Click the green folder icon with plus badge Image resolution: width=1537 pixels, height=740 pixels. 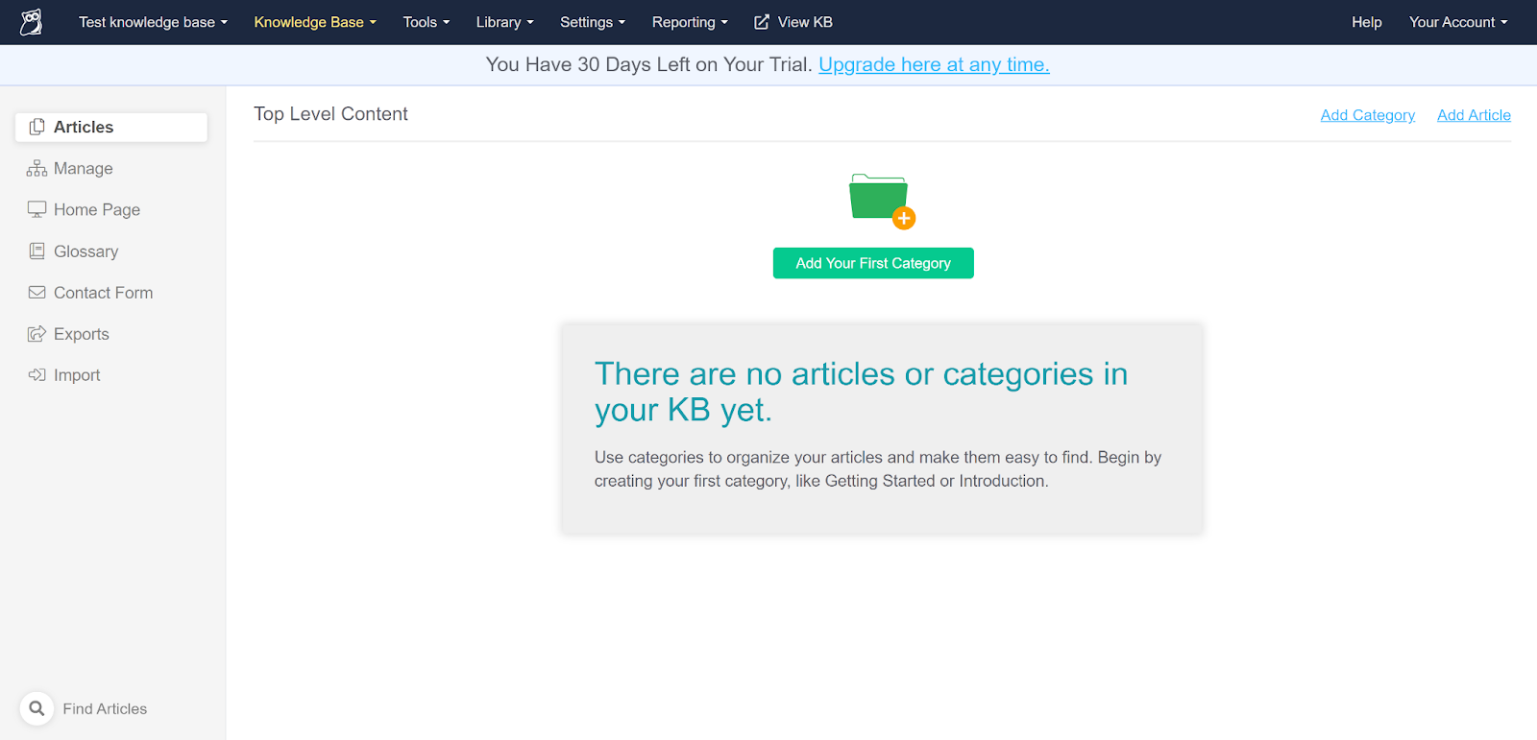coord(880,200)
